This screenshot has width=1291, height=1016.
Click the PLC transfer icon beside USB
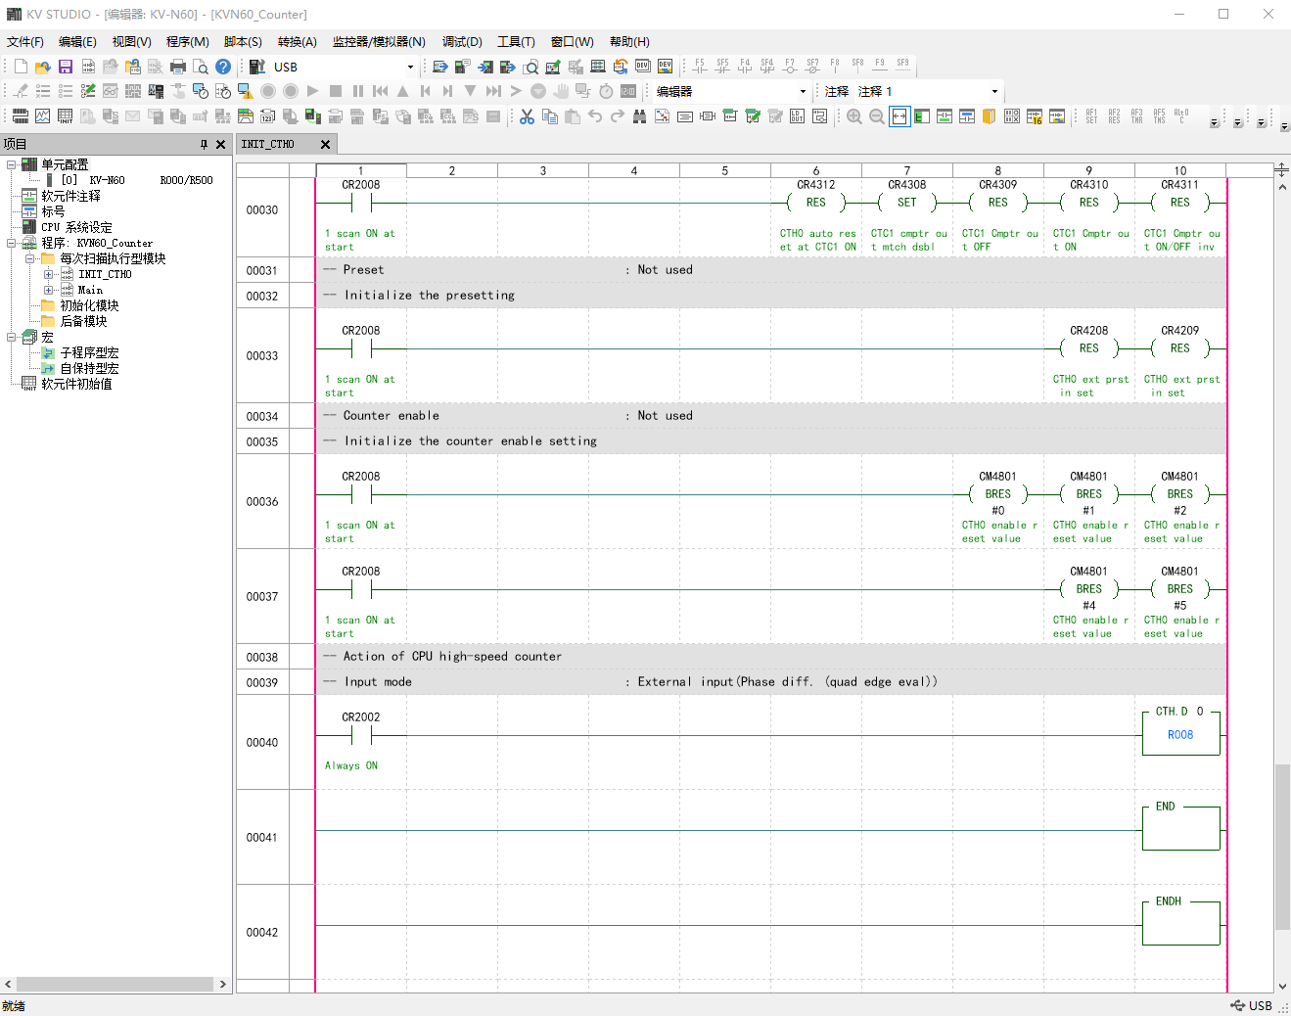257,67
